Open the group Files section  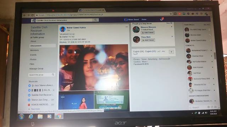click(32, 64)
